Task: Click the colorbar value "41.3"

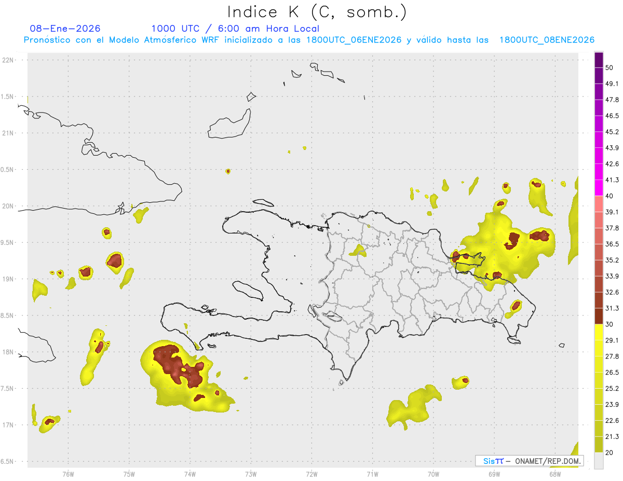Action: click(612, 180)
